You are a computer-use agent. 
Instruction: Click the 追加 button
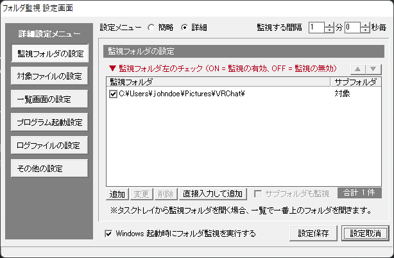click(117, 194)
